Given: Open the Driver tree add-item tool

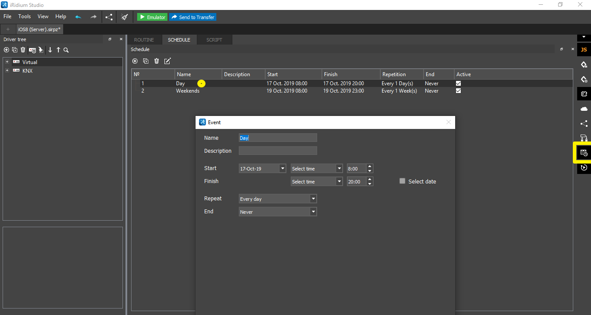Looking at the screenshot, I should pos(6,50).
